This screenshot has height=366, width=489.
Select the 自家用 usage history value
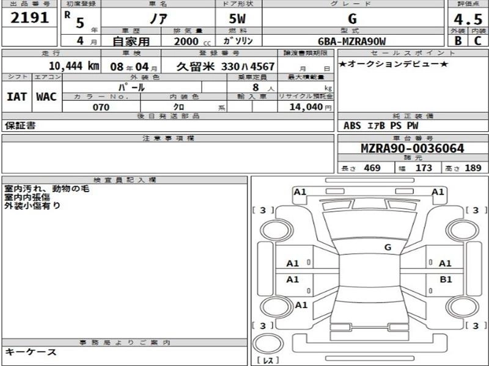[x=131, y=41]
